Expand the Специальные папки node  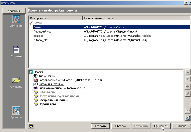tap(31, 100)
